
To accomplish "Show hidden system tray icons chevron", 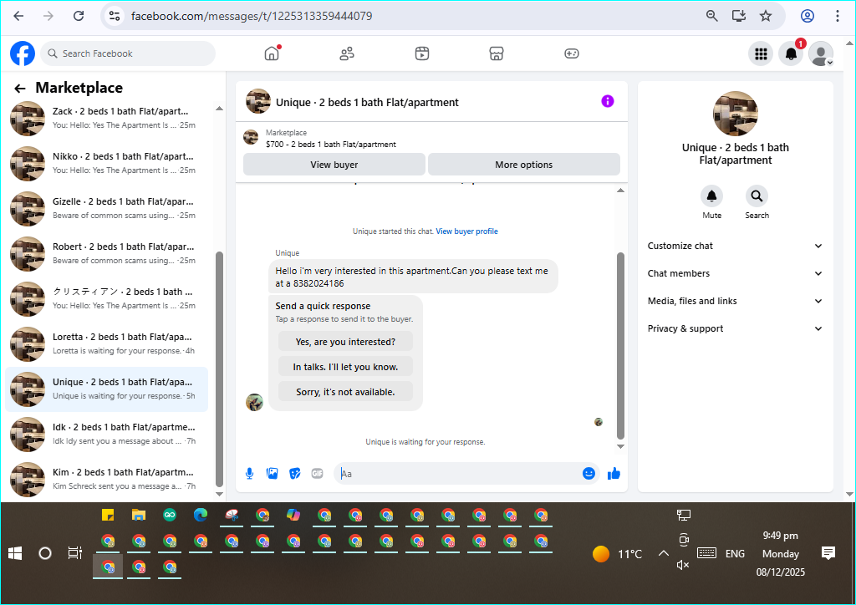I will (663, 553).
